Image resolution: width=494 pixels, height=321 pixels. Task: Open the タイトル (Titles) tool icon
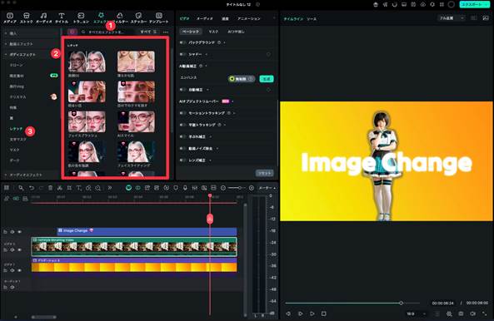(x=62, y=17)
